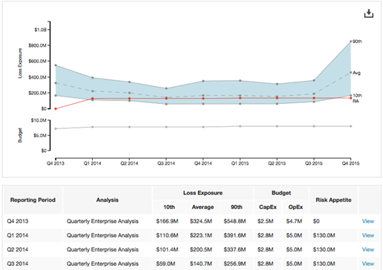383x270 pixels.
Task: Click the Q4 2014 x-axis label
Action: pyautogui.click(x=203, y=163)
